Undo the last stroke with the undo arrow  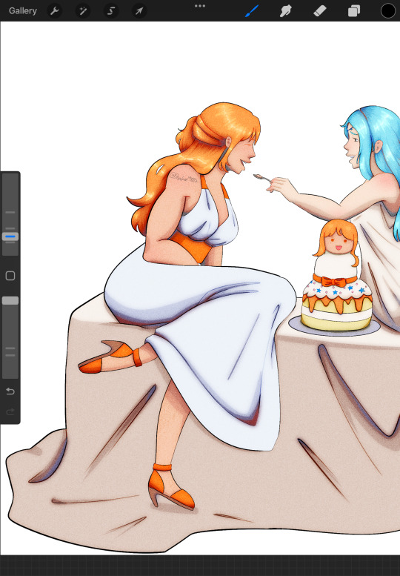click(10, 391)
